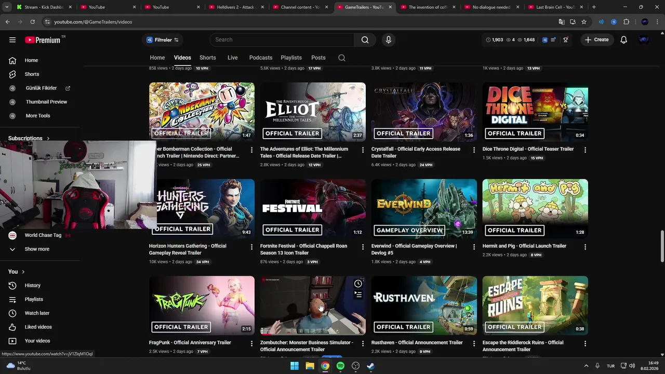Open watch History in sidebar
Image resolution: width=665 pixels, height=374 pixels.
click(x=32, y=286)
